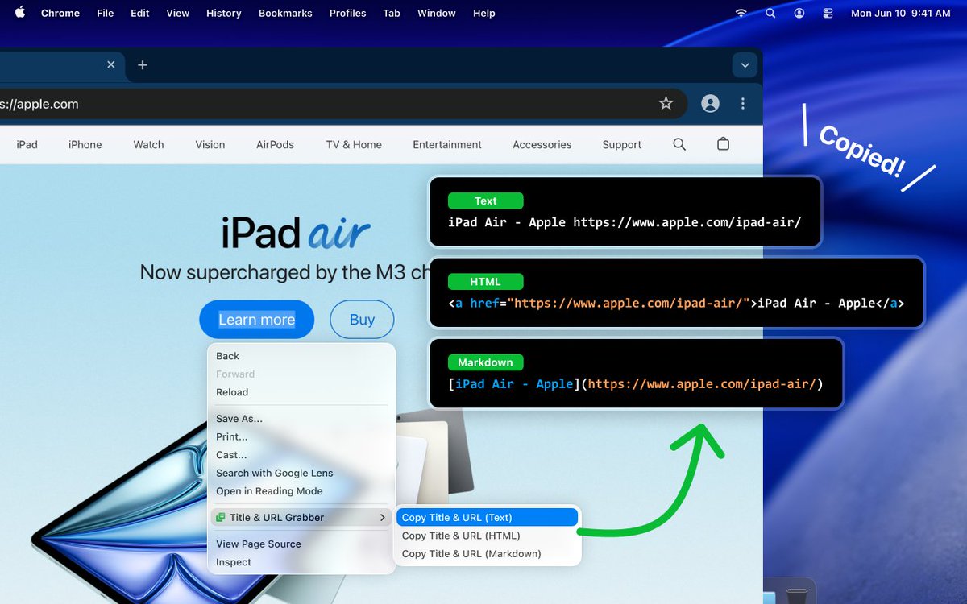Choose Cast... in context menu
967x604 pixels.
pyautogui.click(x=301, y=455)
